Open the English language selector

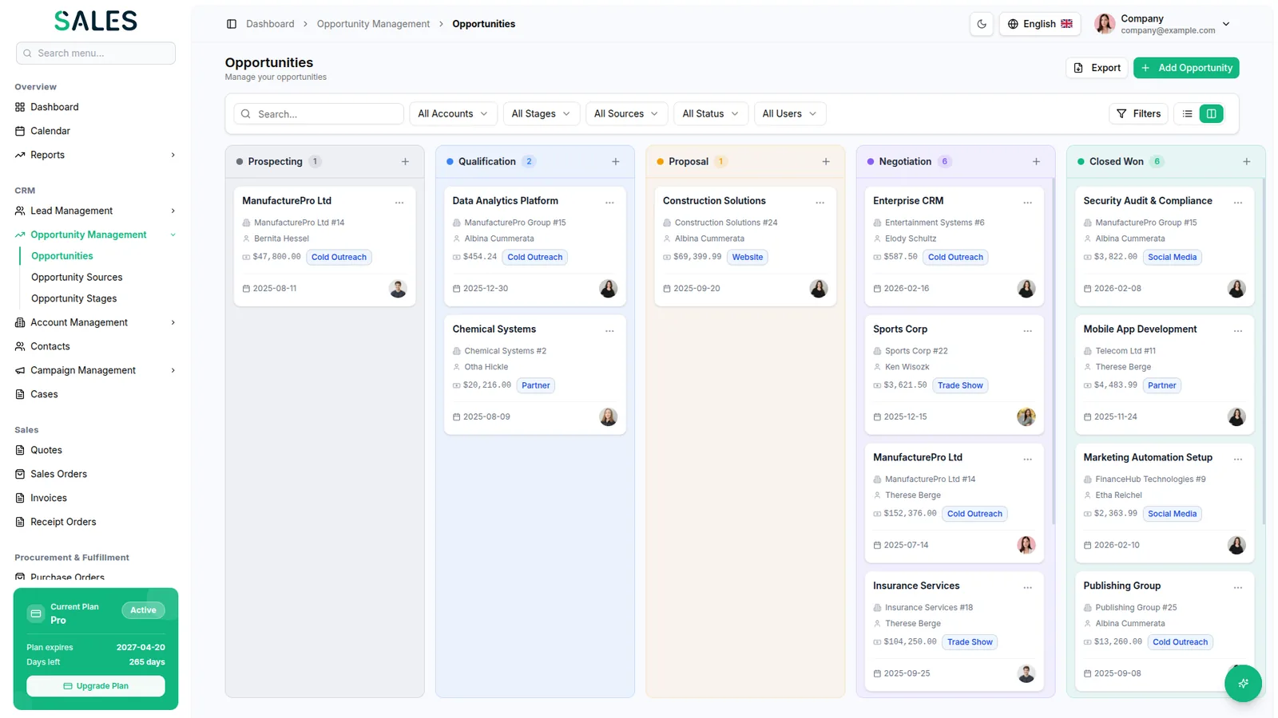click(1039, 24)
